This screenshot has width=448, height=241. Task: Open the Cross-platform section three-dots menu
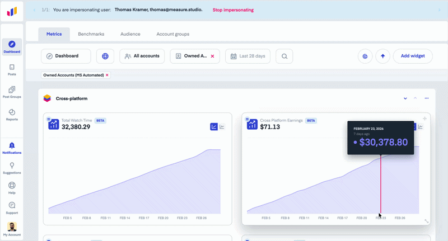[x=427, y=98]
